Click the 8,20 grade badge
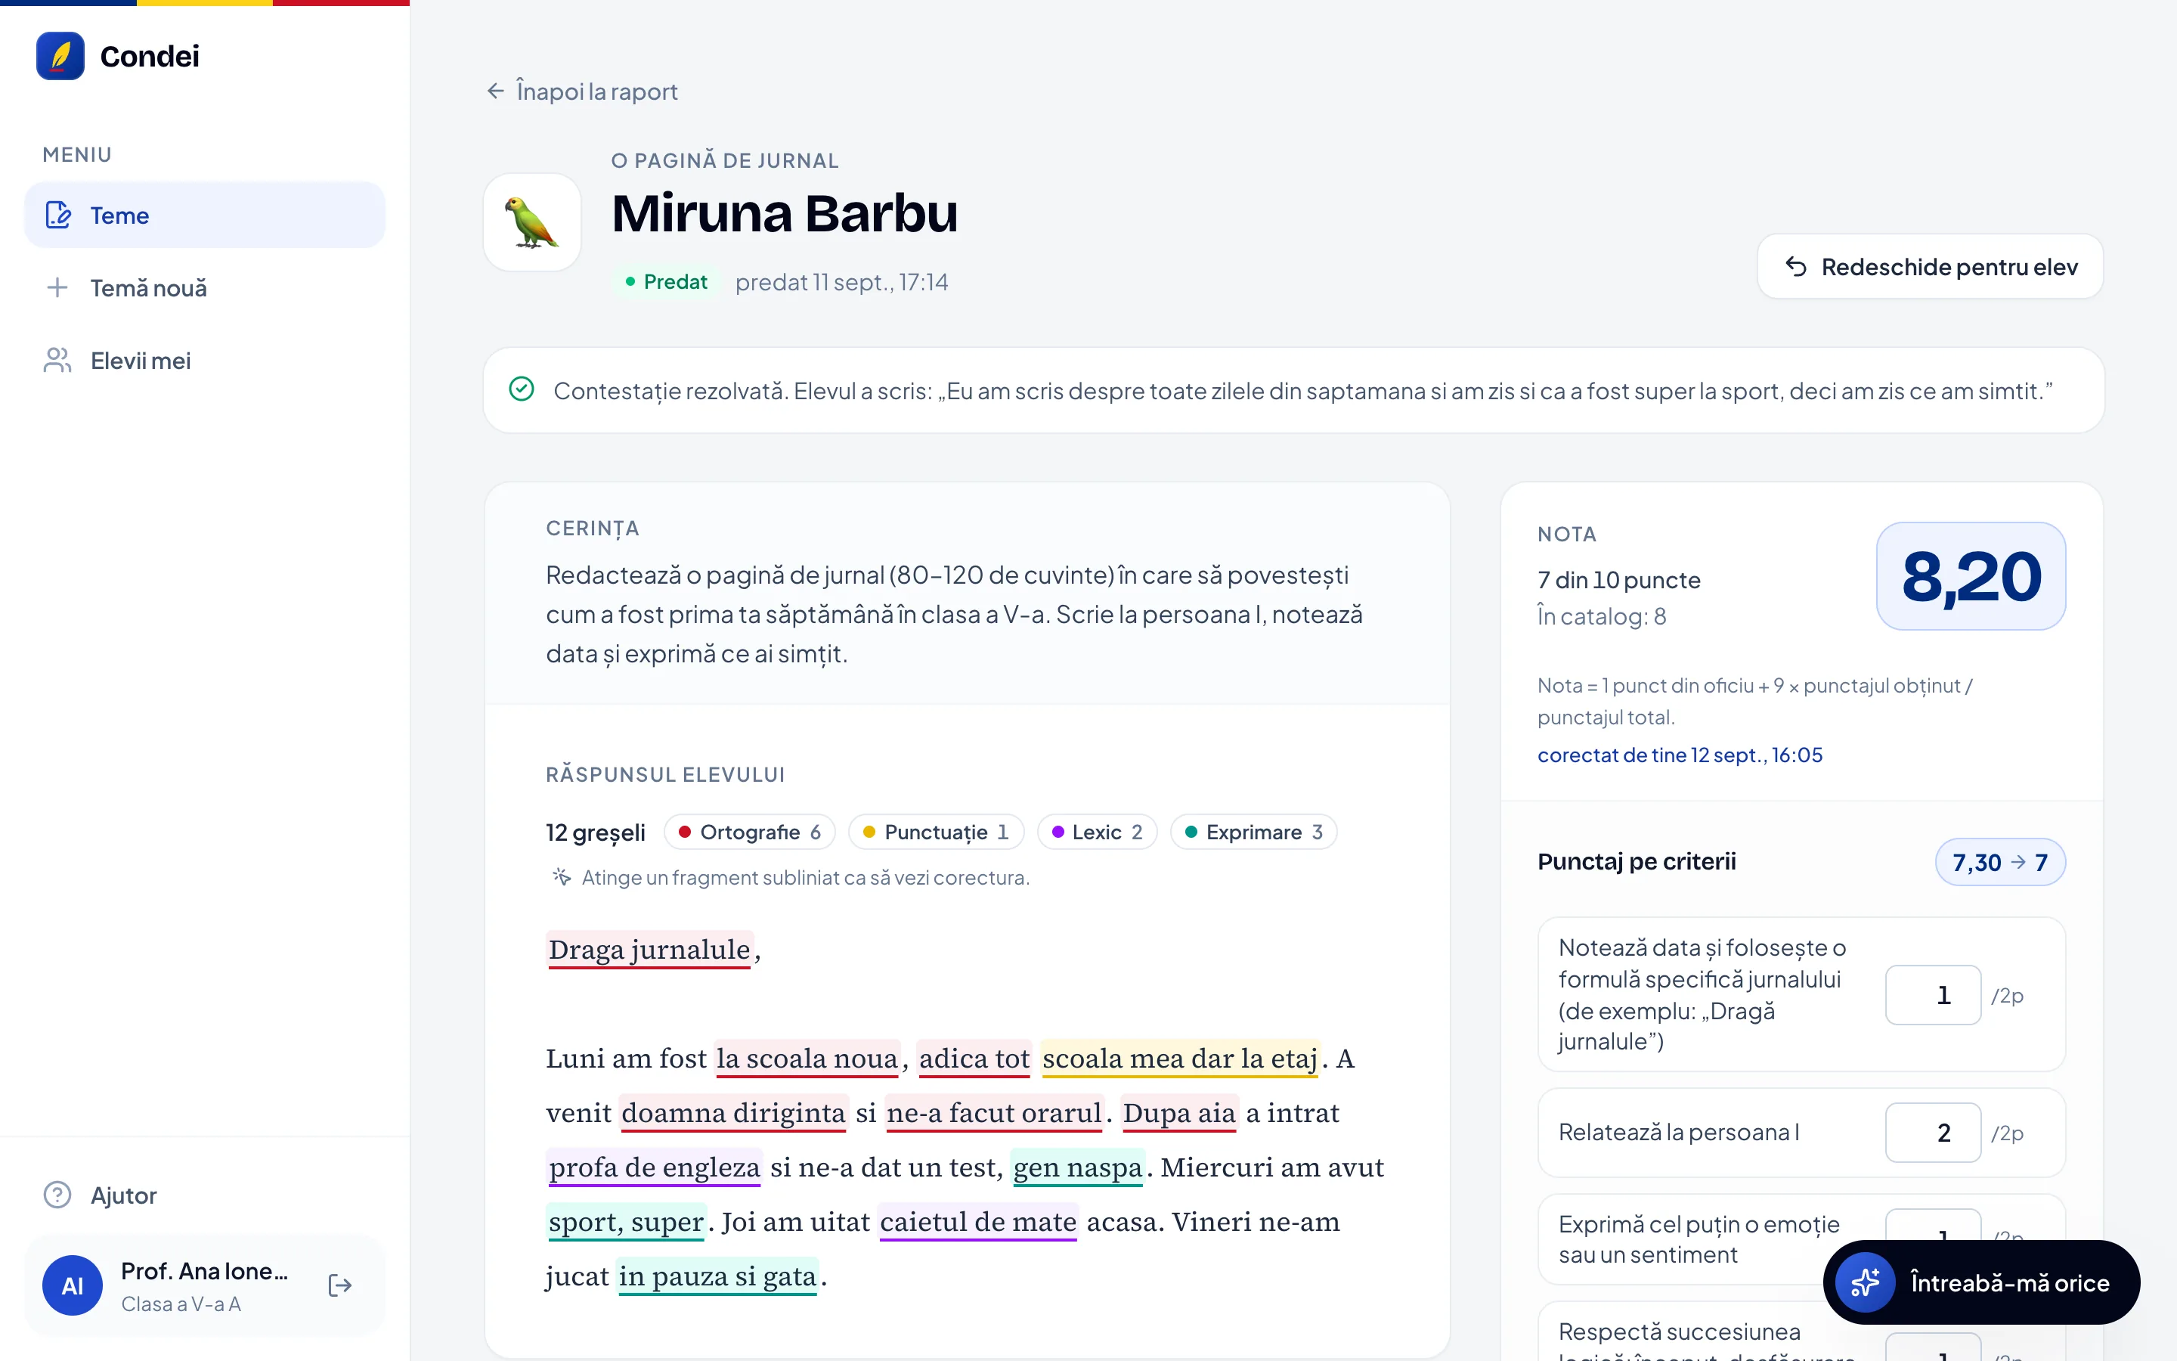This screenshot has height=1361, width=2177. pyautogui.click(x=1971, y=576)
